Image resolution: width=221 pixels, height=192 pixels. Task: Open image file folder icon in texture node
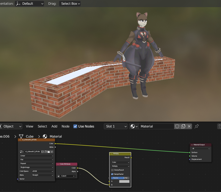click(x=49, y=152)
